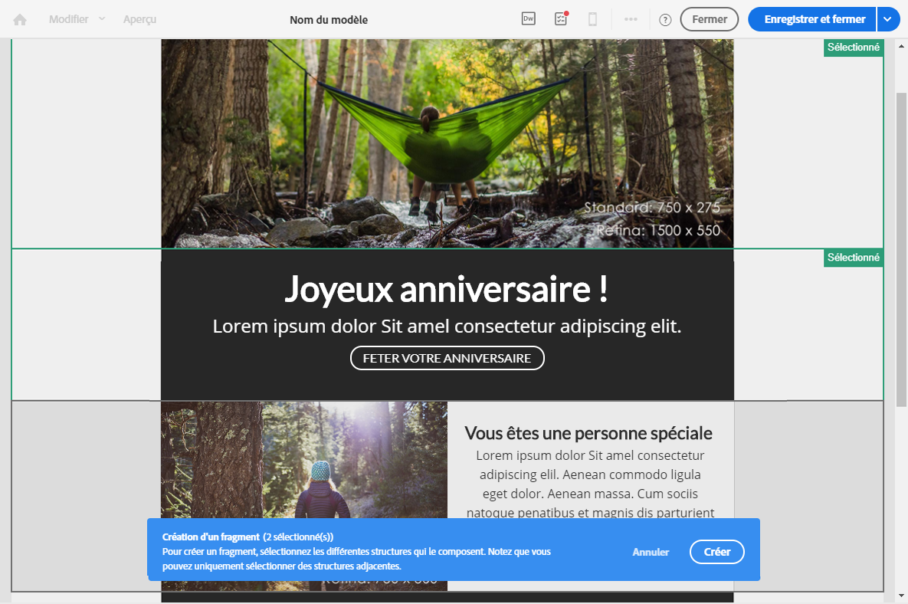The image size is (908, 604).
Task: Open the Modifier menu
Action: click(x=69, y=19)
